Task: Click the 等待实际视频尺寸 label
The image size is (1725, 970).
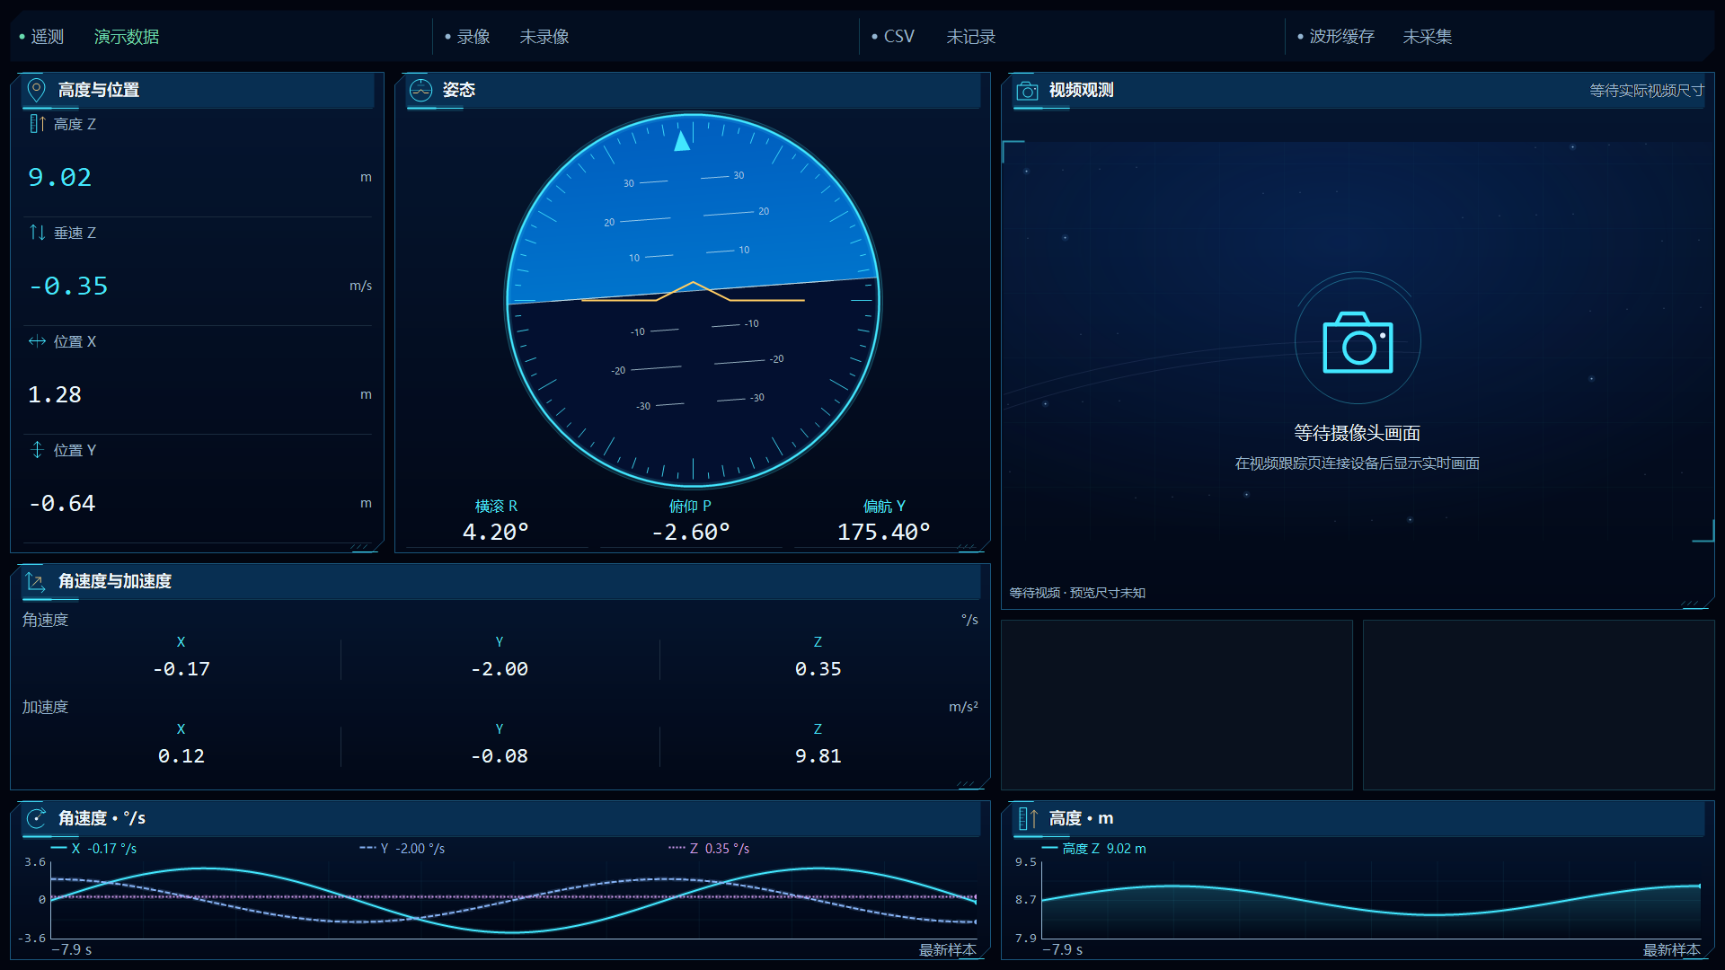Action: 1647,91
